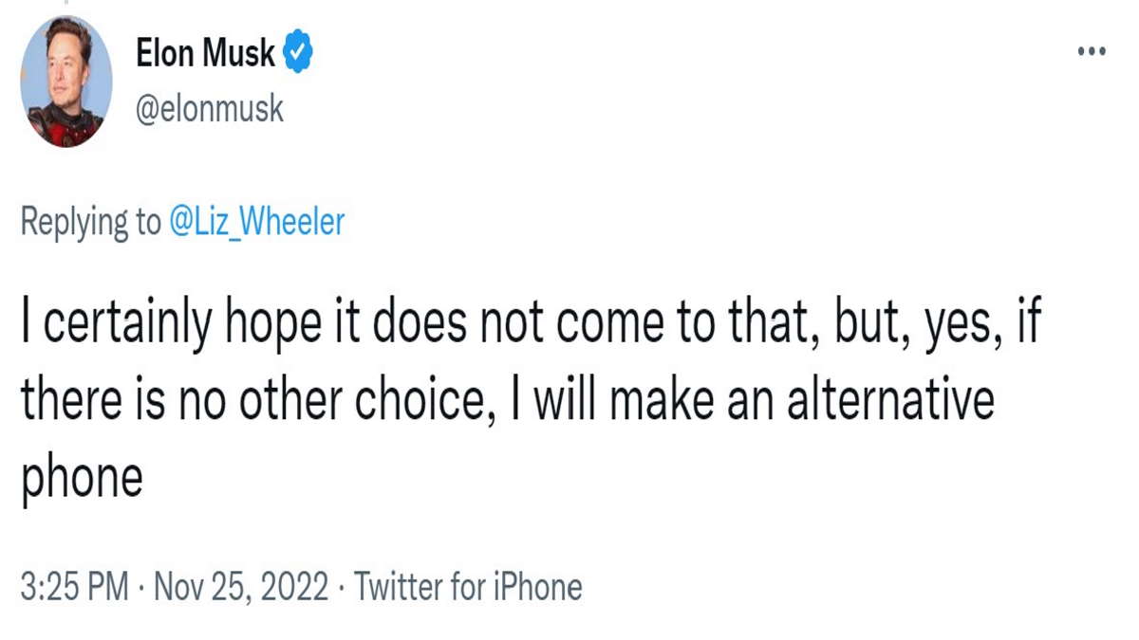Click the Elon Musk display name
1139x640 pixels.
coord(205,54)
